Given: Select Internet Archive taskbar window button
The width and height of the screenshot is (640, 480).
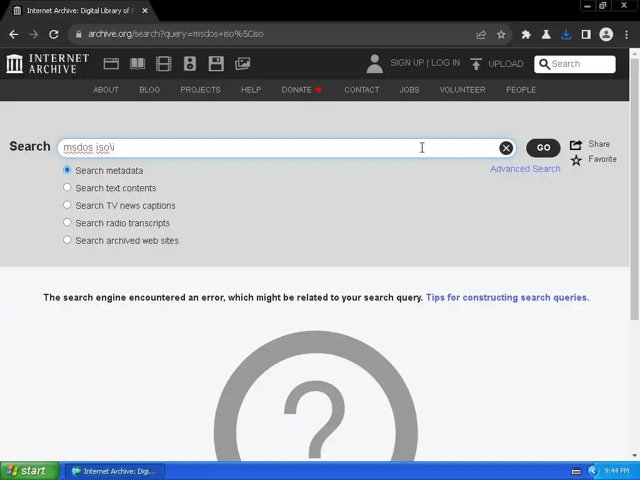Looking at the screenshot, I should (115, 471).
